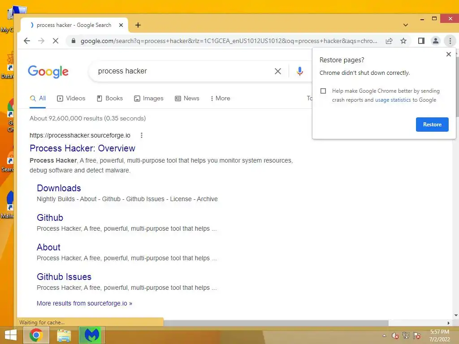This screenshot has height=344, width=459.
Task: Clear the search box text
Action: click(278, 71)
